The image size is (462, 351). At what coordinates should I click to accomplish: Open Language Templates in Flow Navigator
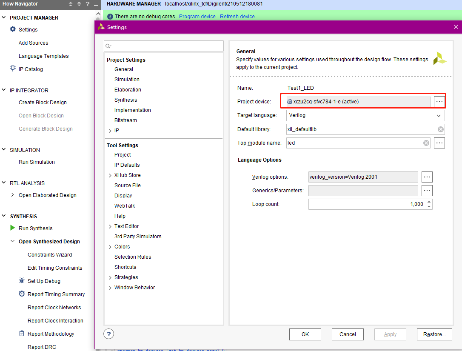[44, 56]
